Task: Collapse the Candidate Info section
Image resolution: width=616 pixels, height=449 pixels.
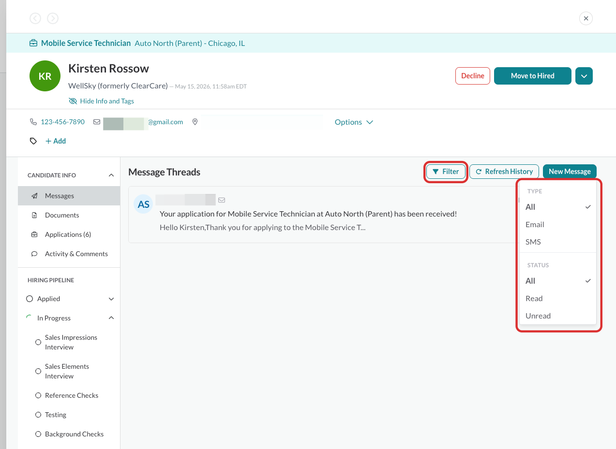Action: 111,175
